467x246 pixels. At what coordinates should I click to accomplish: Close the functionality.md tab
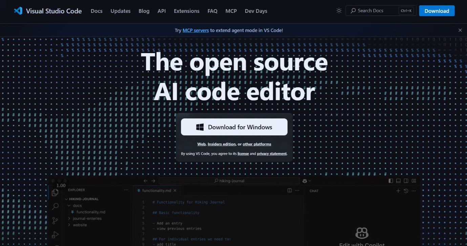[x=175, y=191]
